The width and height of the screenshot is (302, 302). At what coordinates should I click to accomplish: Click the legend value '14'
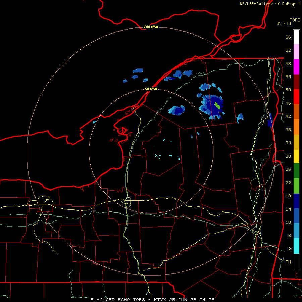pyautogui.click(x=288, y=209)
